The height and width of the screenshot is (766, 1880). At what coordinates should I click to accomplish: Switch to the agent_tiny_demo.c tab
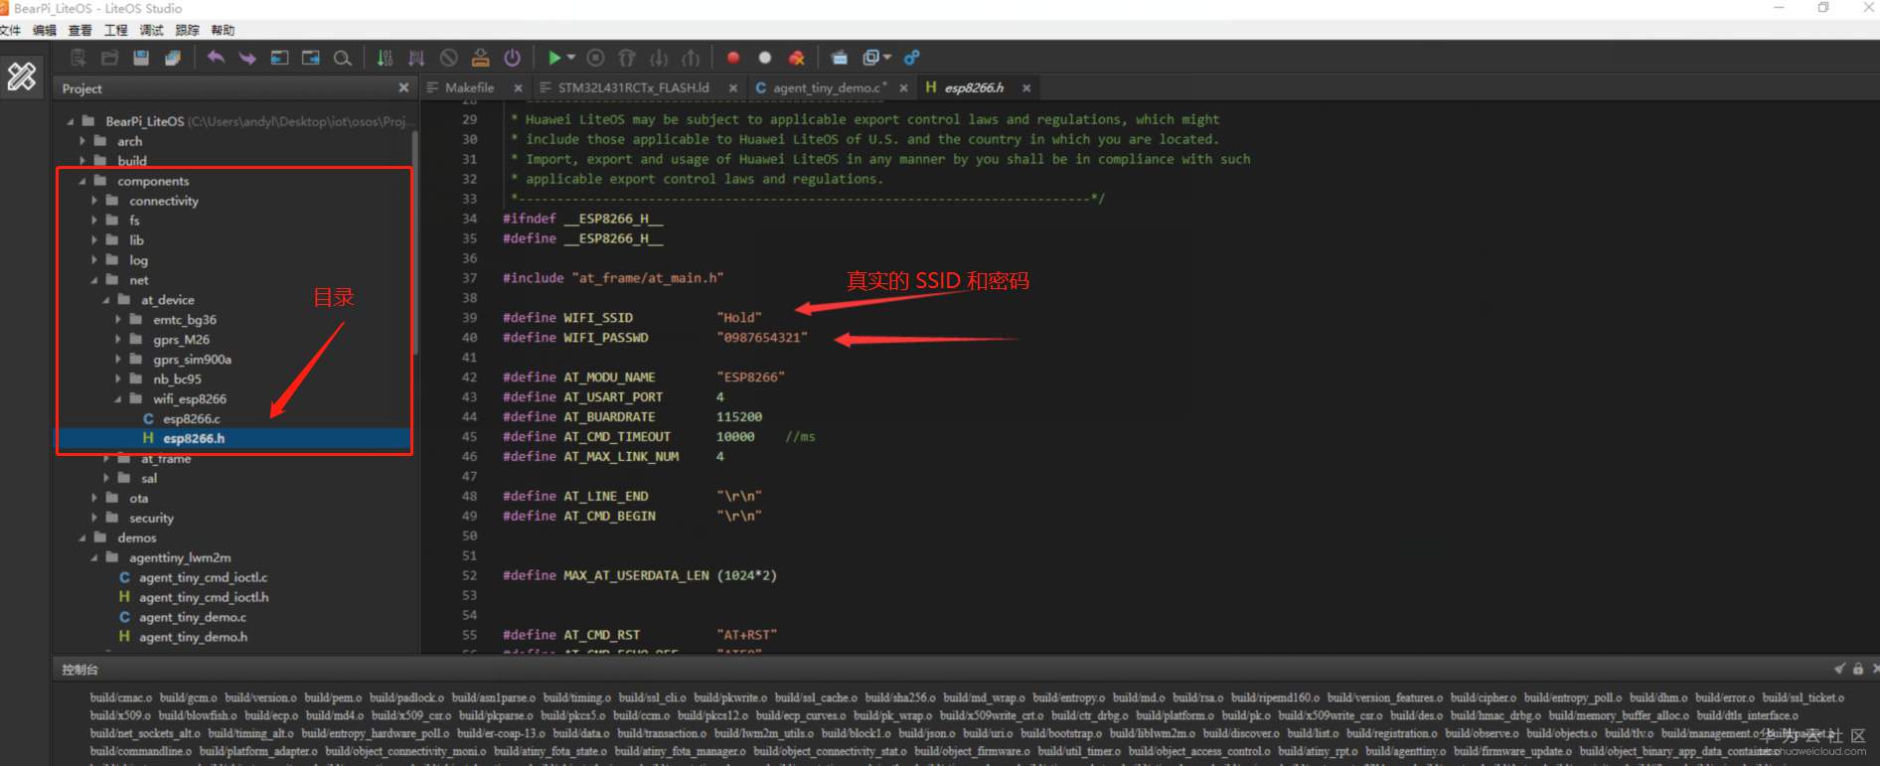point(829,87)
